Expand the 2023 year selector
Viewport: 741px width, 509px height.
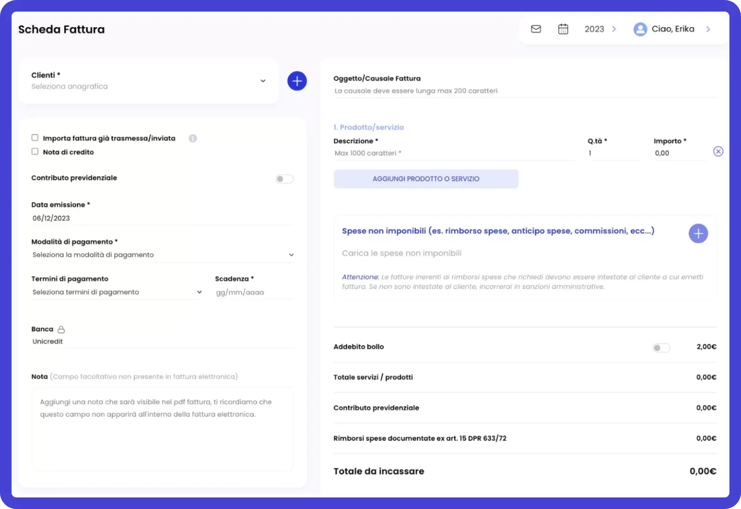pyautogui.click(x=600, y=29)
